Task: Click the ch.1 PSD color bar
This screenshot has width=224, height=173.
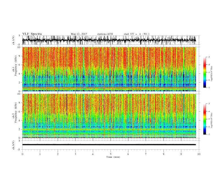Action: click(x=204, y=72)
